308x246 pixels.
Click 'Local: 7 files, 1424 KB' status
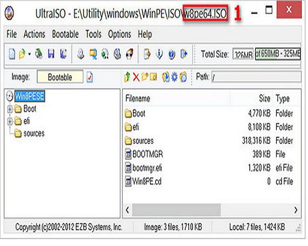tap(257, 227)
